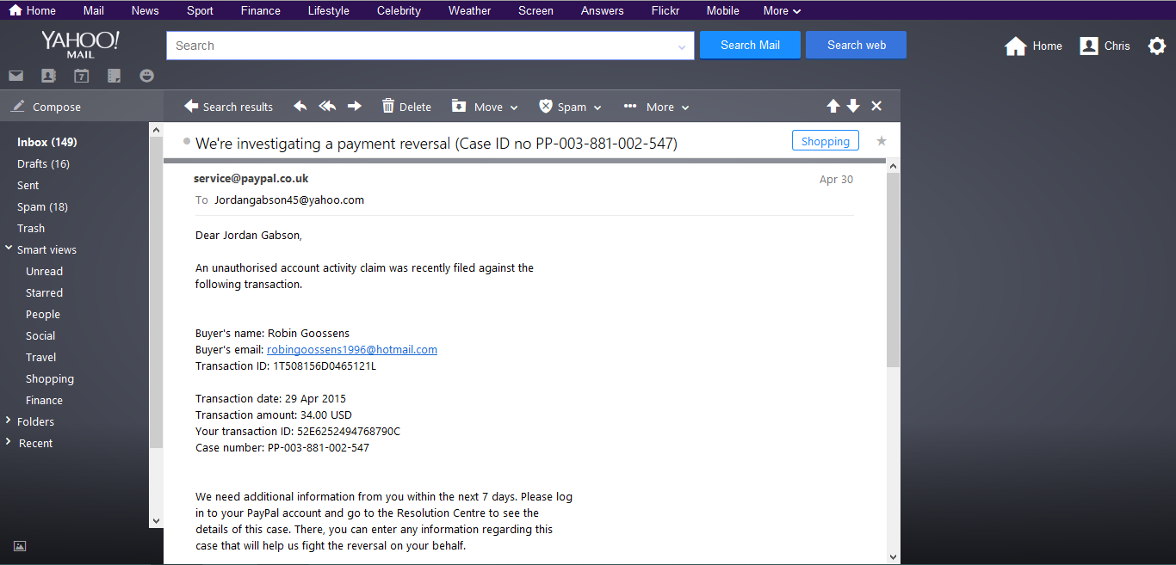The image size is (1176, 565).
Task: Open Drafts (16) folder
Action: coord(43,163)
